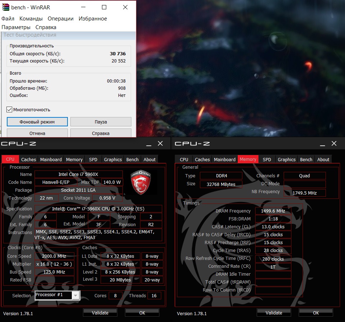
Task: Click the '32768 MBytes' memory size value
Action: pyautogui.click(x=221, y=184)
